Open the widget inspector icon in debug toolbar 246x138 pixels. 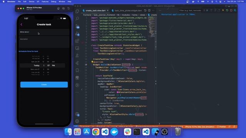[235, 10]
